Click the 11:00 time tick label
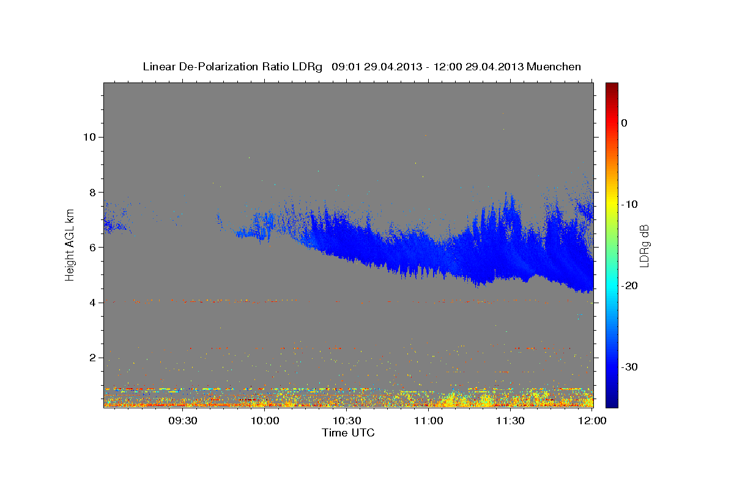The width and height of the screenshot is (734, 489). pyautogui.click(x=429, y=421)
